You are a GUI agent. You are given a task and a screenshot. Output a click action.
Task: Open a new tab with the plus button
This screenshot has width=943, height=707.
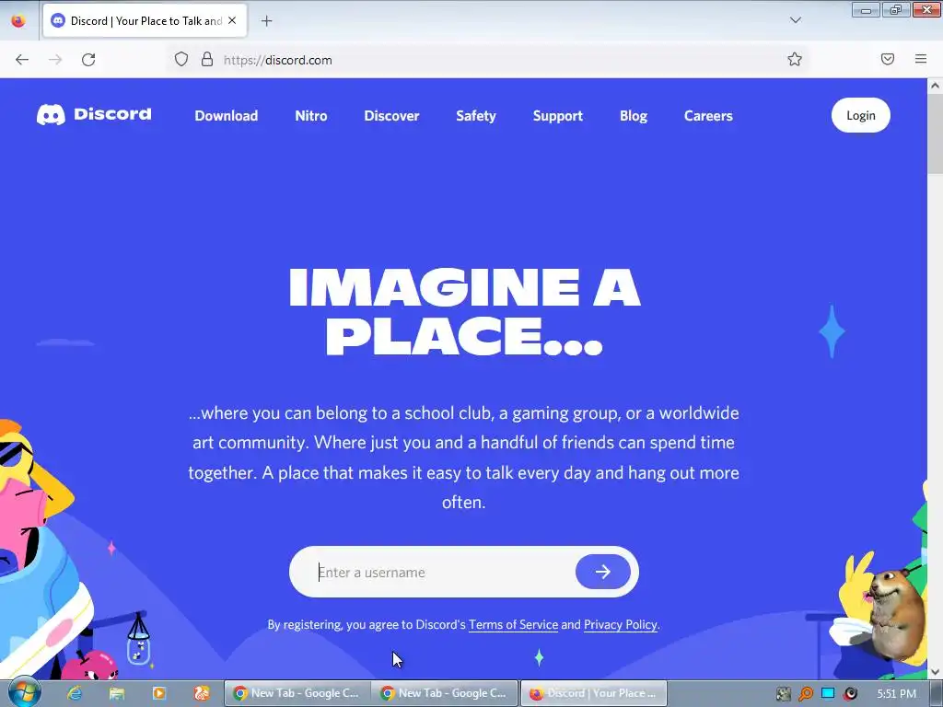(266, 21)
